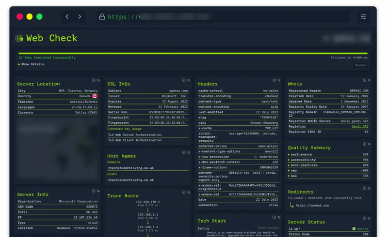
Task: Expand the best-practices quality row
Action: [x=328, y=165]
